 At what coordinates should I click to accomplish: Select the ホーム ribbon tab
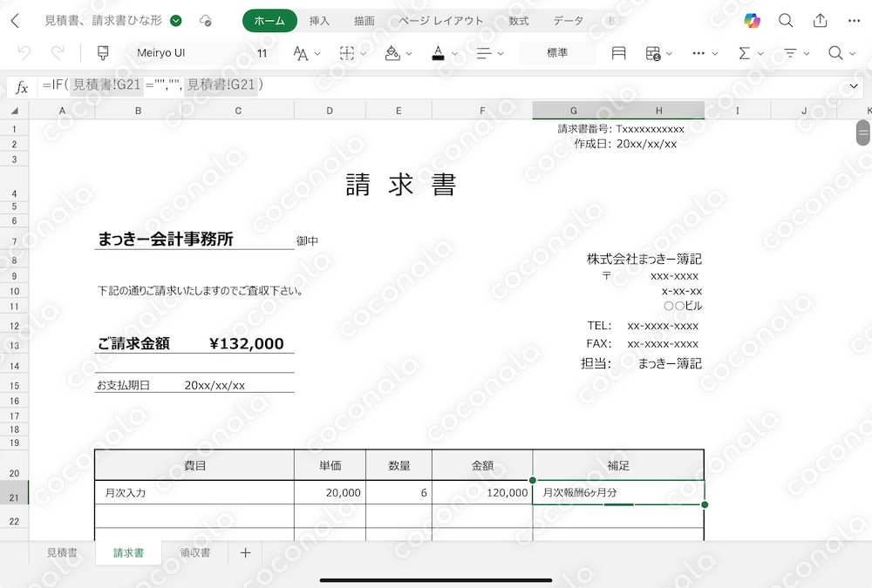tap(269, 21)
